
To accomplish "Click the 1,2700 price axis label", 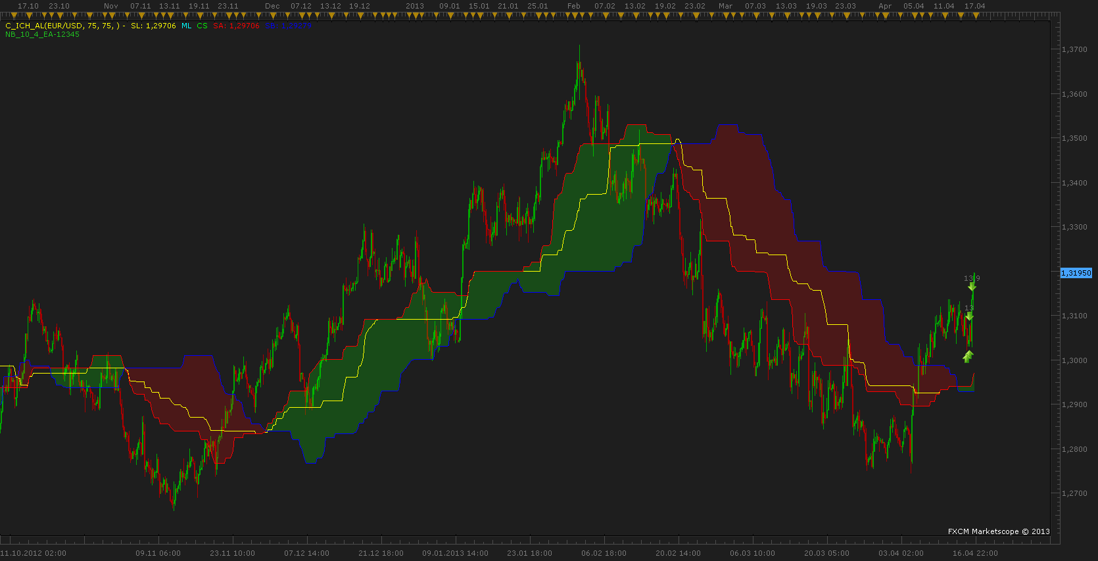I will pyautogui.click(x=1074, y=493).
